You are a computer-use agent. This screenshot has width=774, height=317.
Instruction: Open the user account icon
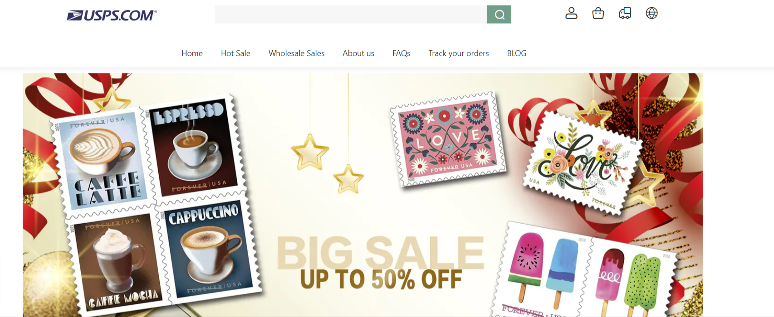571,13
